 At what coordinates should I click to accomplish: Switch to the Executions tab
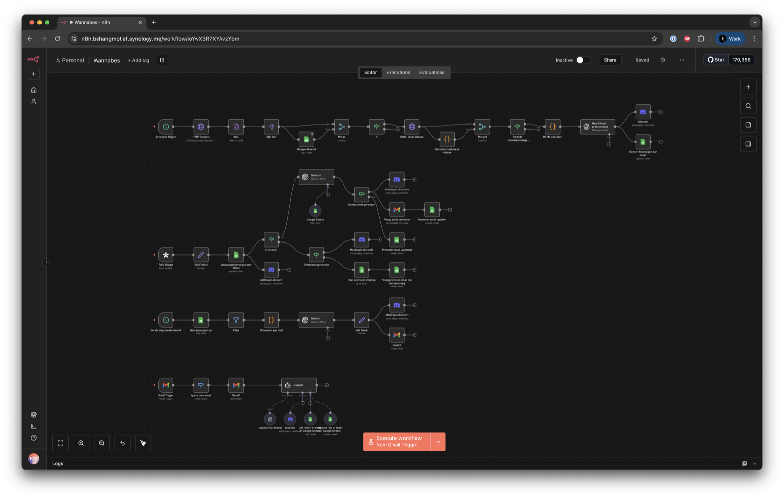pyautogui.click(x=397, y=72)
